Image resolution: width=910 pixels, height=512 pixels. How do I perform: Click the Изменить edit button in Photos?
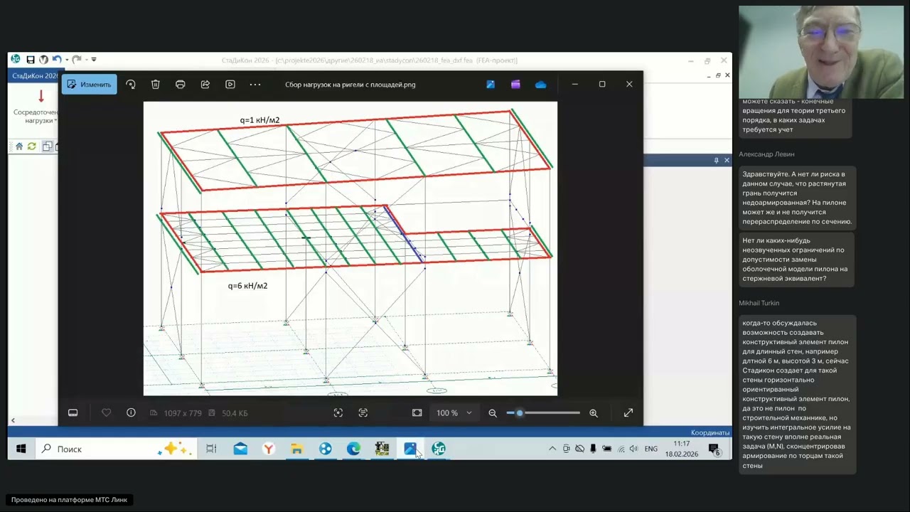(90, 84)
